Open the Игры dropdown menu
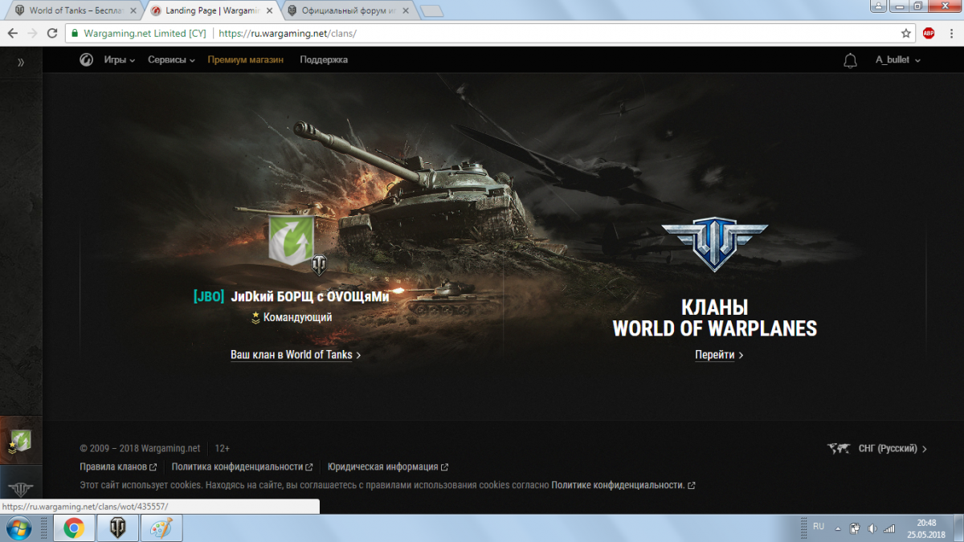 click(x=119, y=60)
